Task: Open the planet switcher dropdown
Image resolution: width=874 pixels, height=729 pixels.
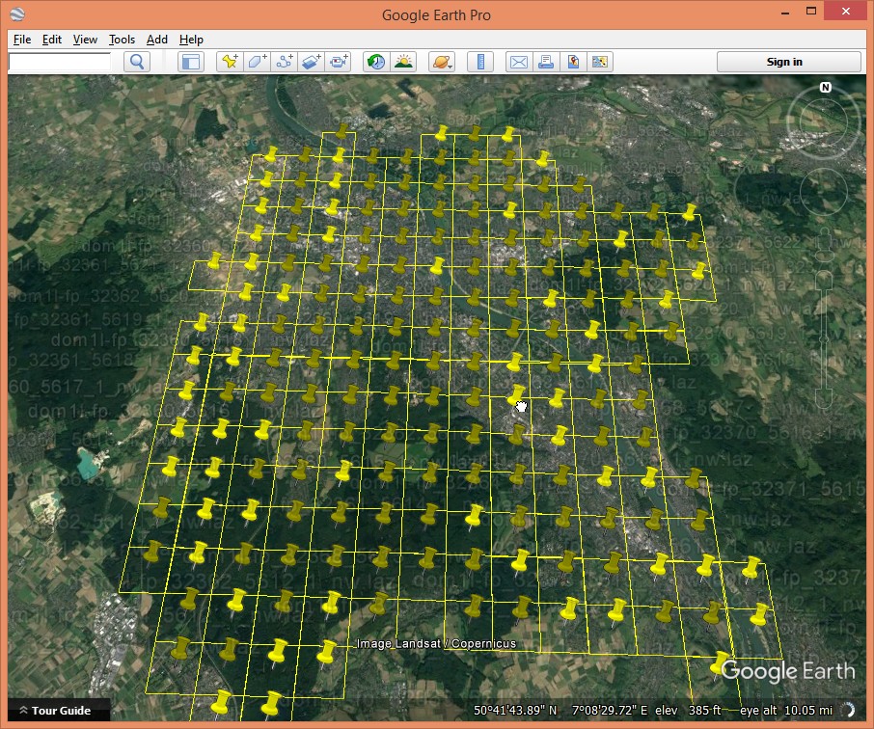Action: point(442,62)
